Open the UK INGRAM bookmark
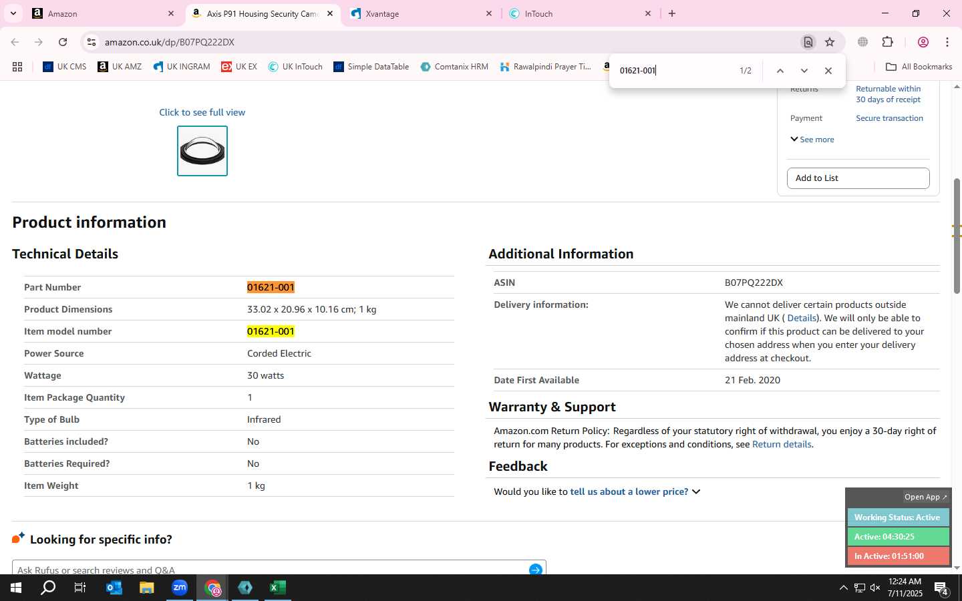 click(x=181, y=67)
